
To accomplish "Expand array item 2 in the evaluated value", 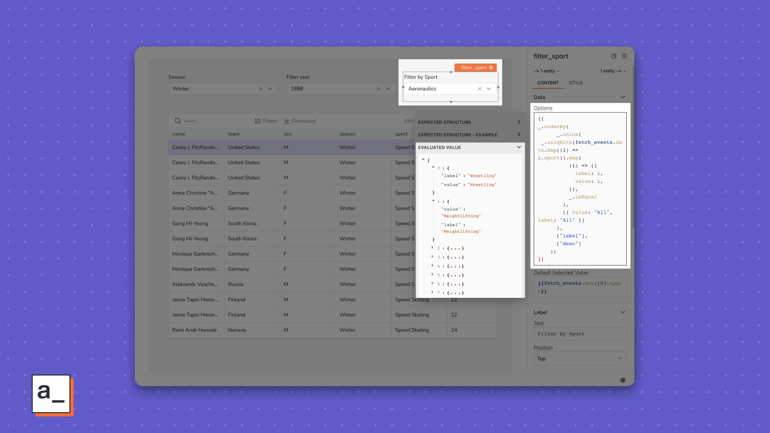I will point(433,248).
